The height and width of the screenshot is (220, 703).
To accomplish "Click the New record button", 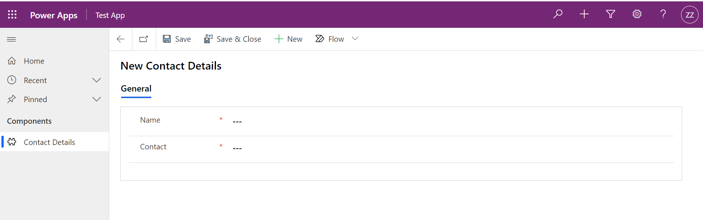I will (x=288, y=39).
